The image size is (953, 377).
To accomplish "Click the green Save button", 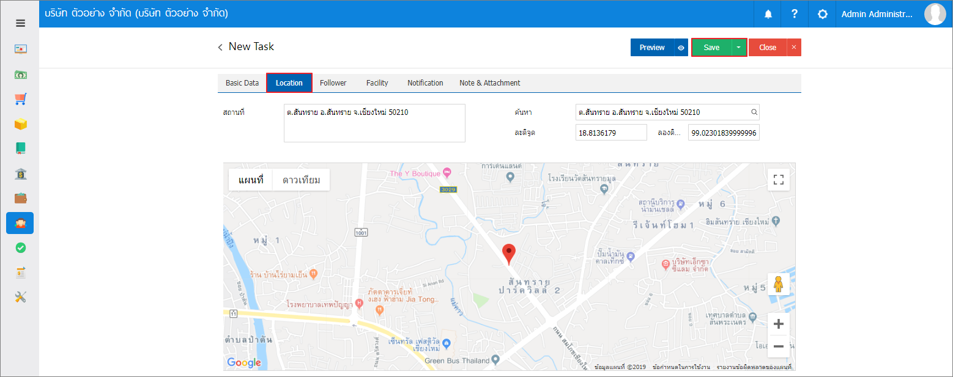I will 711,48.
